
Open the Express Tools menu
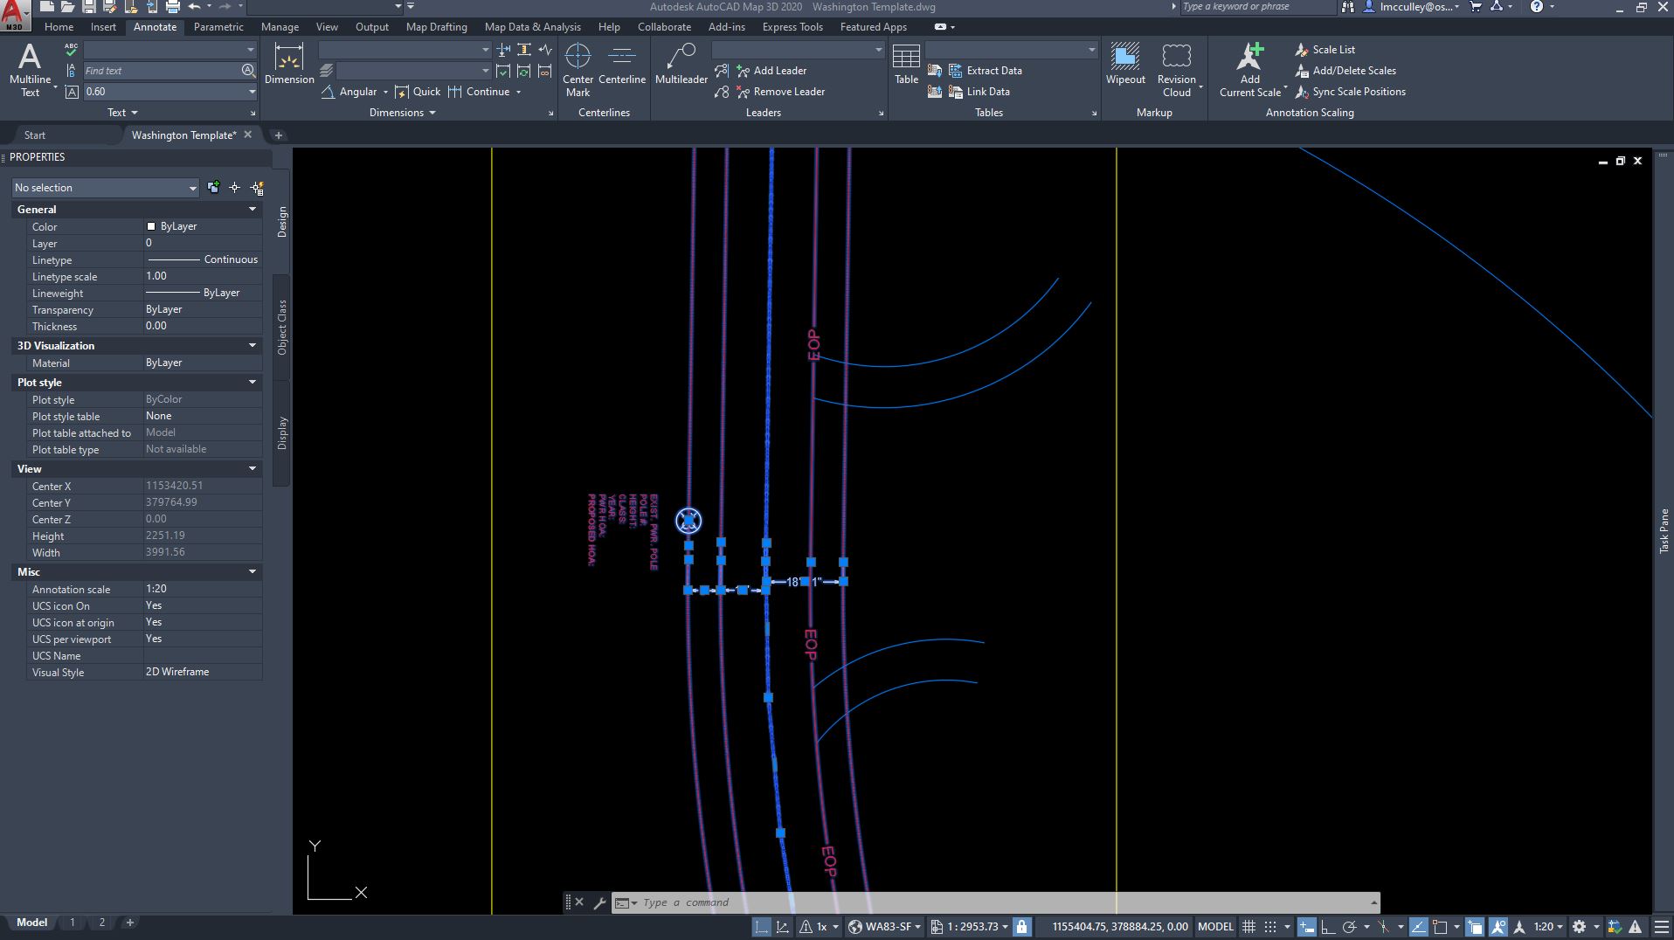click(791, 26)
